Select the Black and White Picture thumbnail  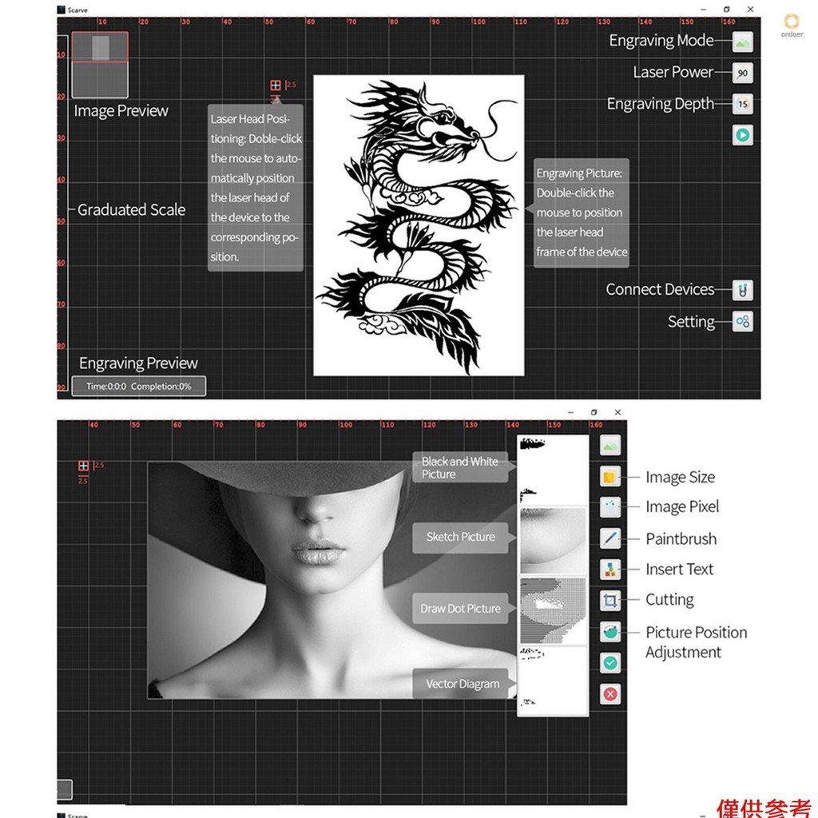coord(552,469)
